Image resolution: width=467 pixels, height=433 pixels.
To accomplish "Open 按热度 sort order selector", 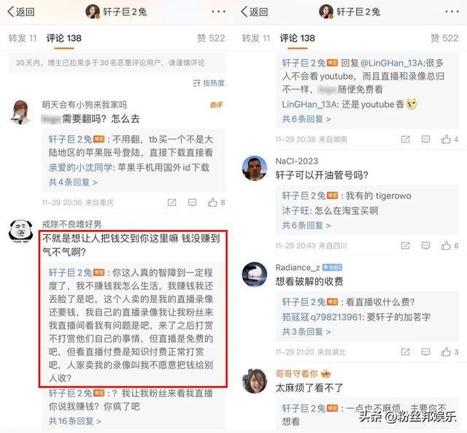I will pos(209,83).
